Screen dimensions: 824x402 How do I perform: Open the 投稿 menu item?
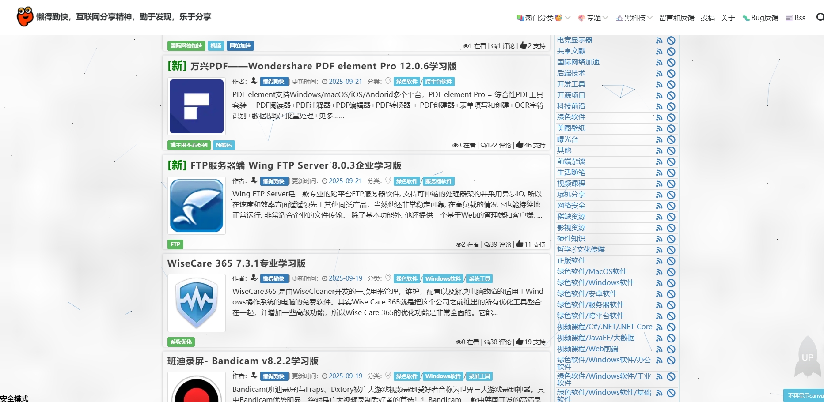pos(708,18)
